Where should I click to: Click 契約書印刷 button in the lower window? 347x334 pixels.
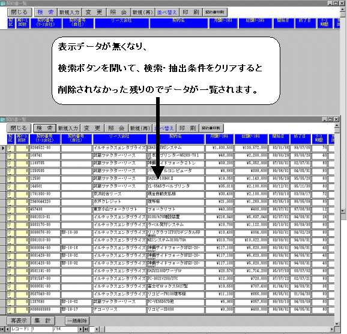coord(211,128)
